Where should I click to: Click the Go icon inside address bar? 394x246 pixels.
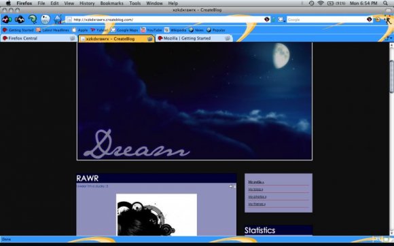pyautogui.click(x=266, y=19)
